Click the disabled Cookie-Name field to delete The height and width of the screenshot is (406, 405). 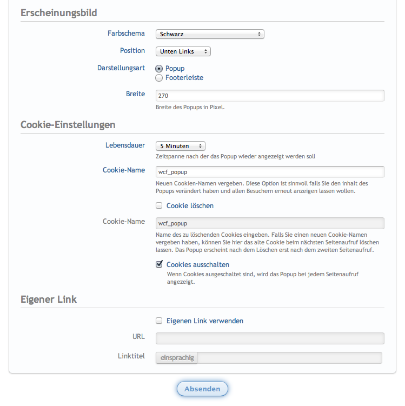pyautogui.click(x=270, y=223)
